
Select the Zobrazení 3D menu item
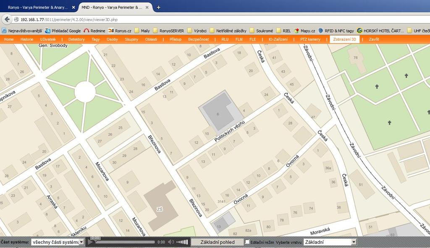pos(345,39)
